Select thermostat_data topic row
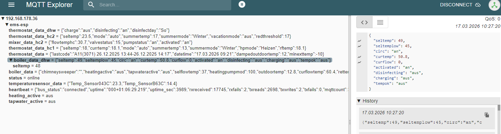This screenshot has width=501, height=134. (x=166, y=54)
